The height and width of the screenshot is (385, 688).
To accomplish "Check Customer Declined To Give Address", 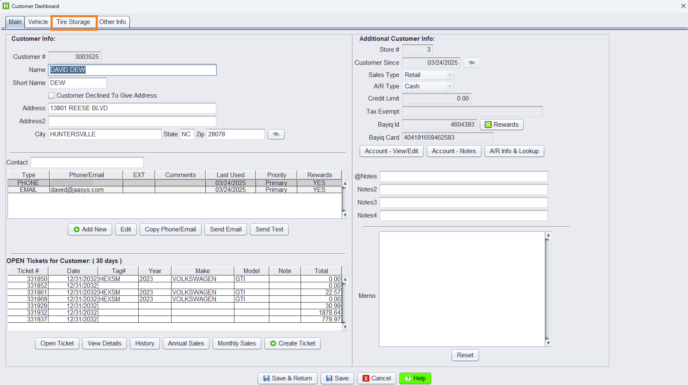I will (51, 96).
